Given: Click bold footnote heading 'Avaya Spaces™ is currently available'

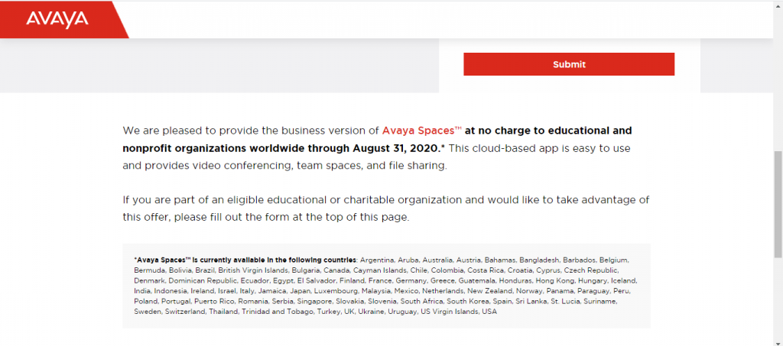Looking at the screenshot, I should pyautogui.click(x=245, y=260).
